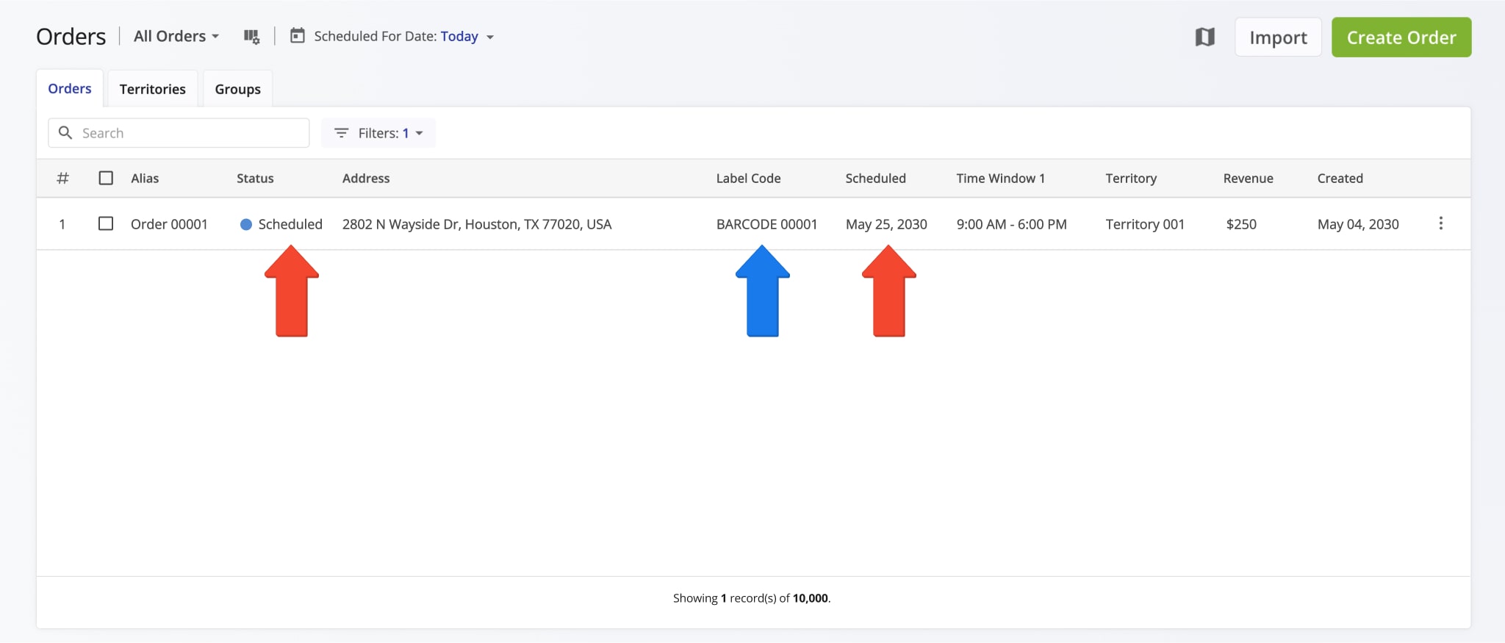
Task: Switch to the Territories tab
Action: (x=153, y=89)
